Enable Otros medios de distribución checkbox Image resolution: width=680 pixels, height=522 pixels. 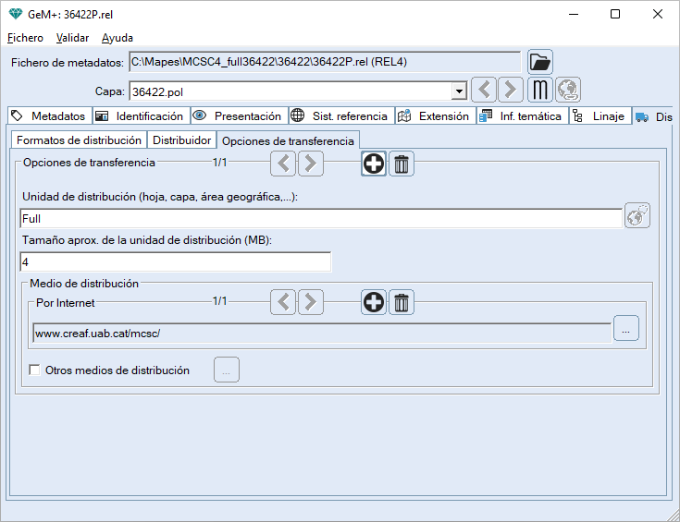(35, 370)
